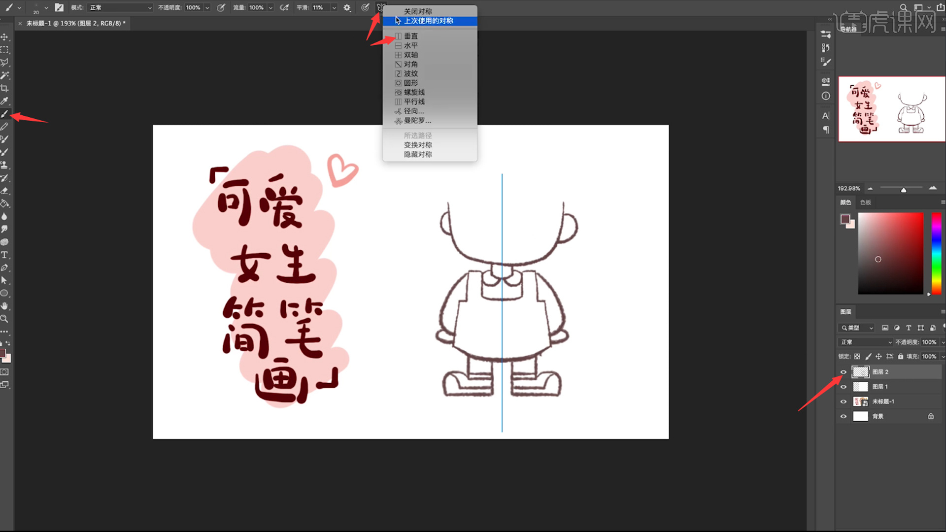Viewport: 946px width, 532px height.
Task: Select the Pencil tool
Action: point(4,127)
